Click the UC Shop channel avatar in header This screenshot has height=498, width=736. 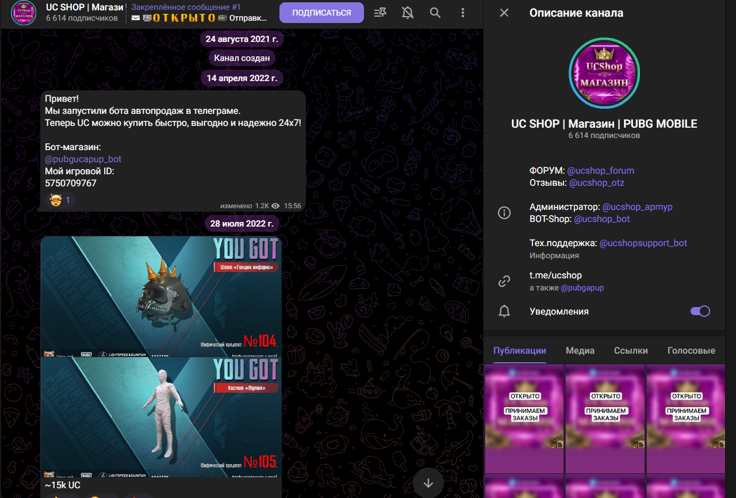point(24,13)
